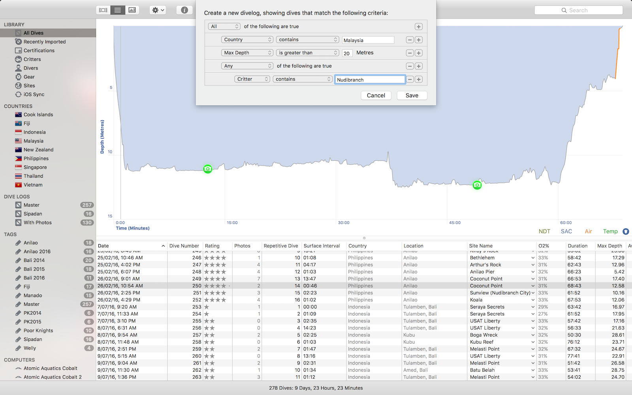Click Save to create the divelog
Image resolution: width=632 pixels, height=395 pixels.
pos(412,96)
